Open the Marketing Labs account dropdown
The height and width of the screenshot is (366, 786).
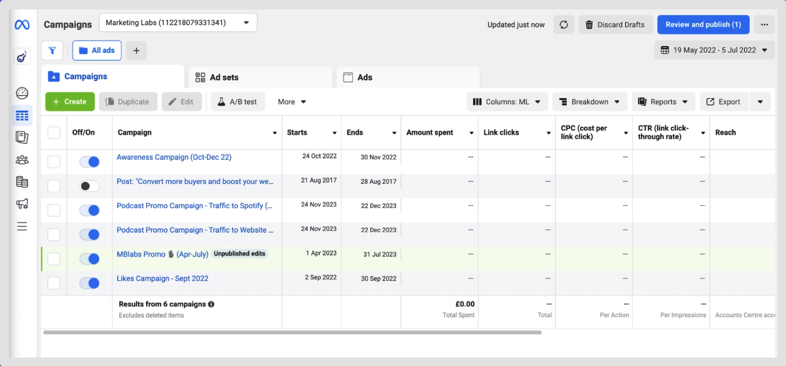tap(178, 23)
